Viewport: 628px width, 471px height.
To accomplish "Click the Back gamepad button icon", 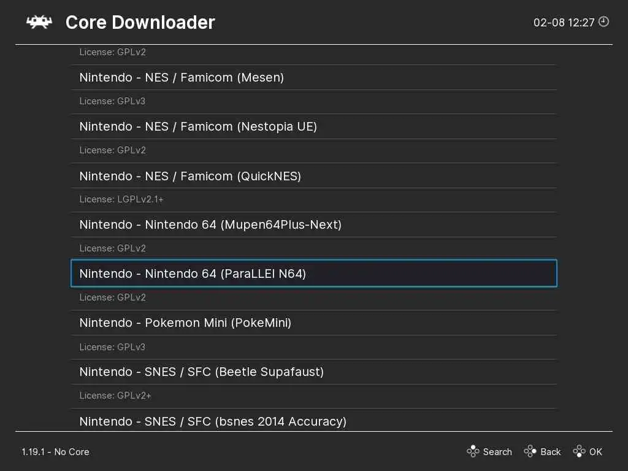I will [x=530, y=452].
